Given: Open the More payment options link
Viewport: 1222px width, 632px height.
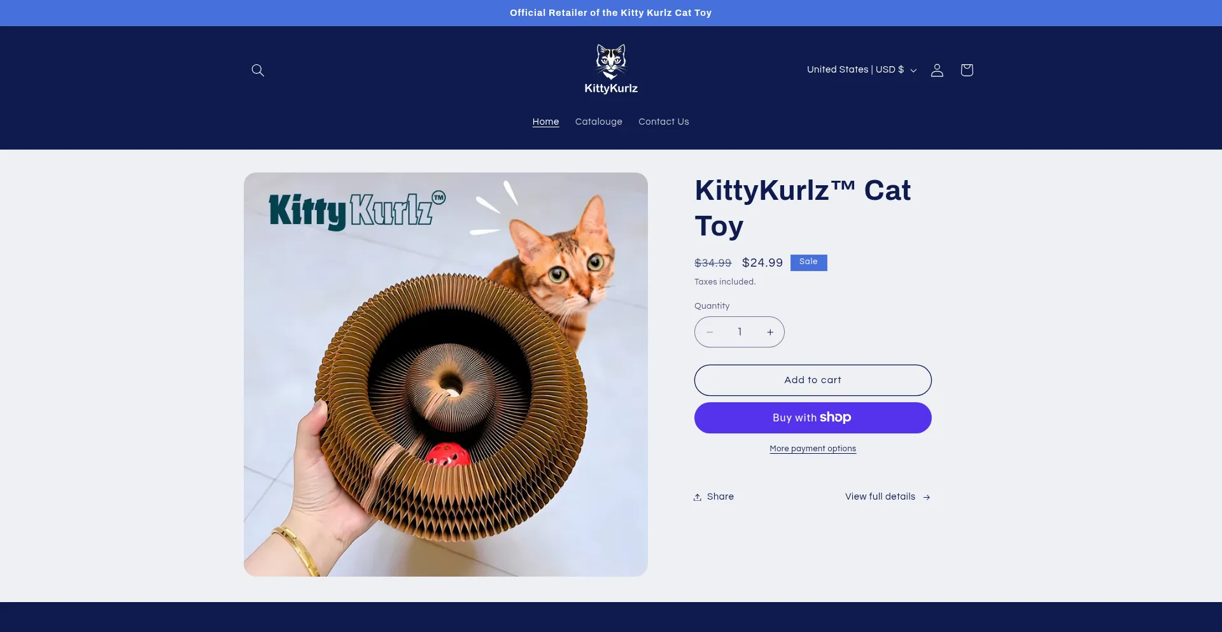Looking at the screenshot, I should click(812, 449).
